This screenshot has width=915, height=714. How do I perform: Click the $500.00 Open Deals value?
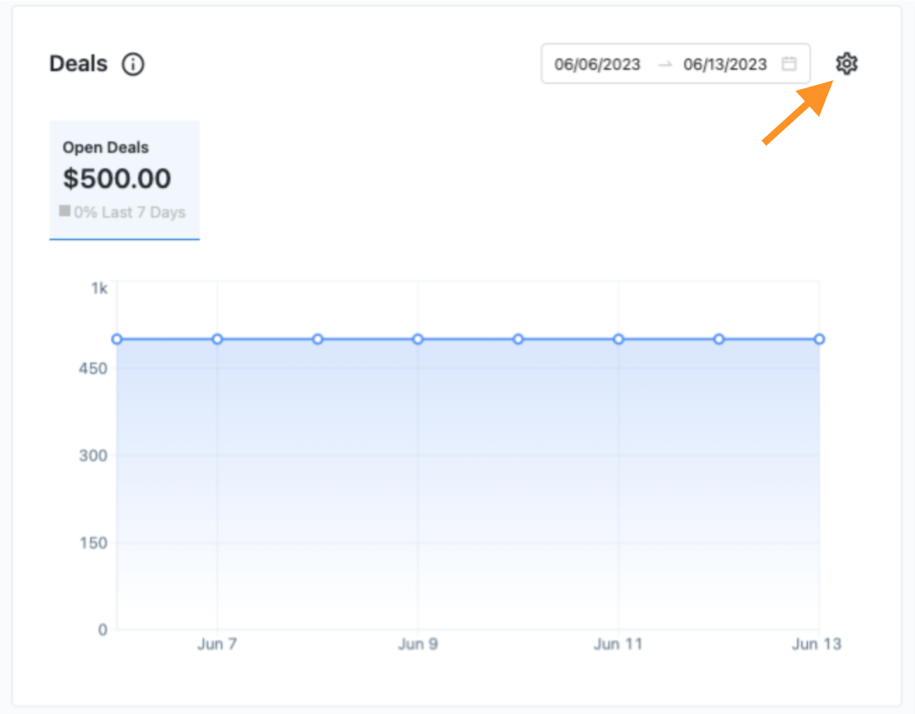[117, 178]
